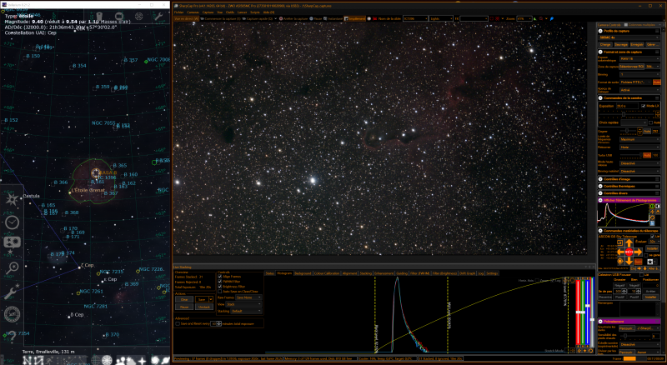Click wrench icon in Stellarium top toolbar
The image size is (667, 365).
pyautogui.click(x=158, y=16)
